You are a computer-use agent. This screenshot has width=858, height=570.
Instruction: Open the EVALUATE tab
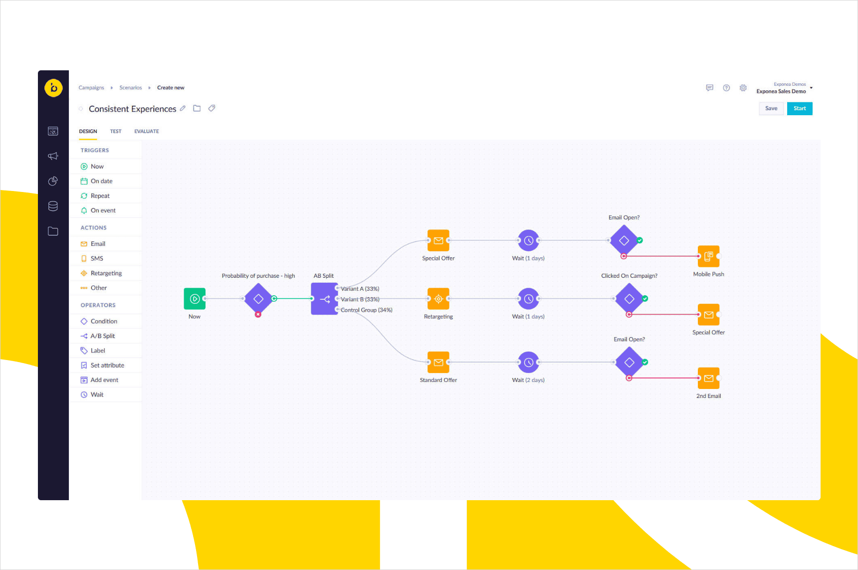(146, 131)
